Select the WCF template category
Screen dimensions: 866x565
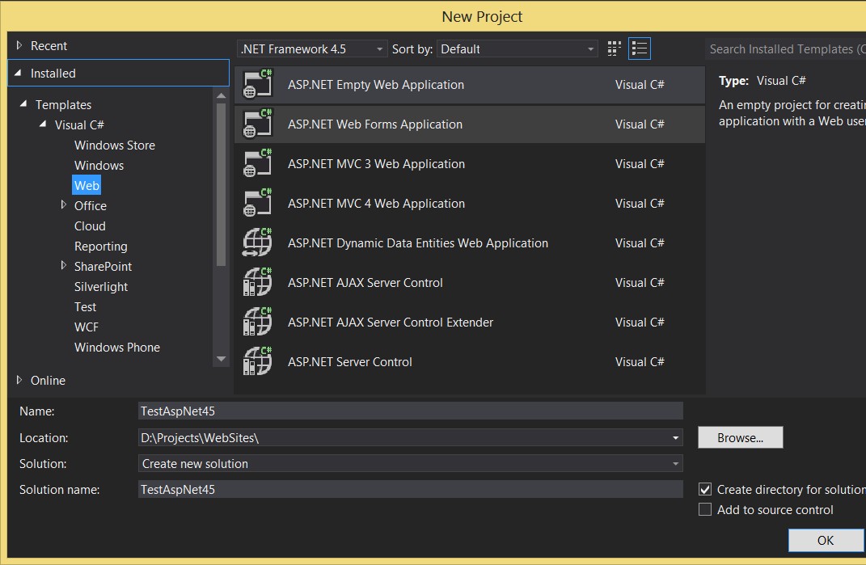(x=87, y=327)
